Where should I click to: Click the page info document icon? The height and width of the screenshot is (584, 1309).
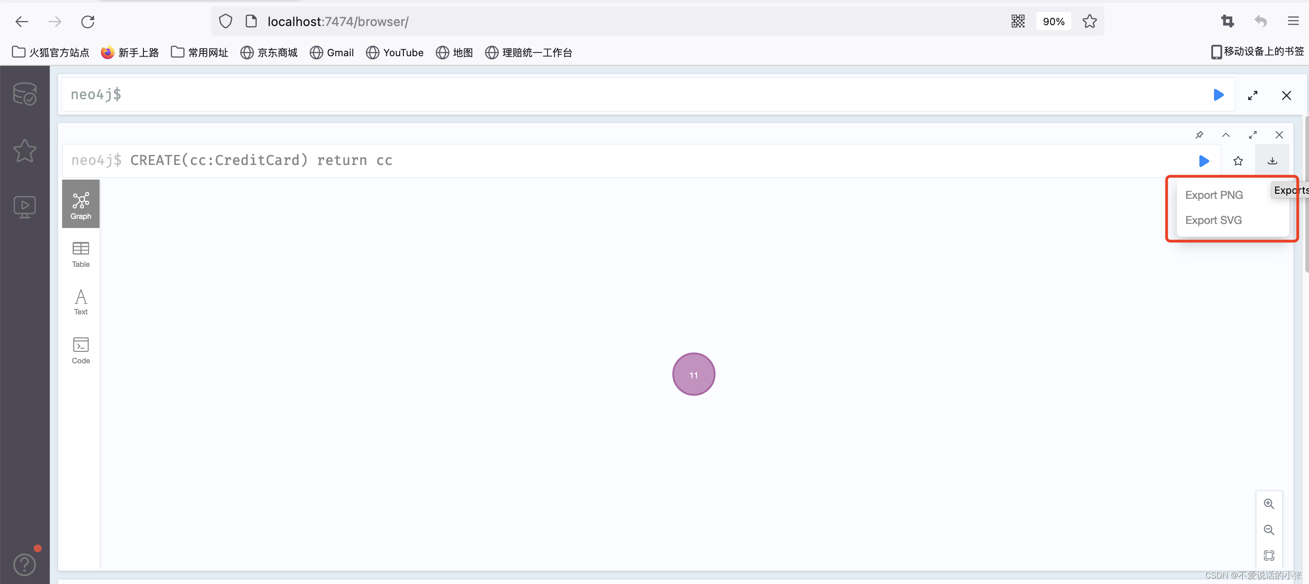click(251, 21)
